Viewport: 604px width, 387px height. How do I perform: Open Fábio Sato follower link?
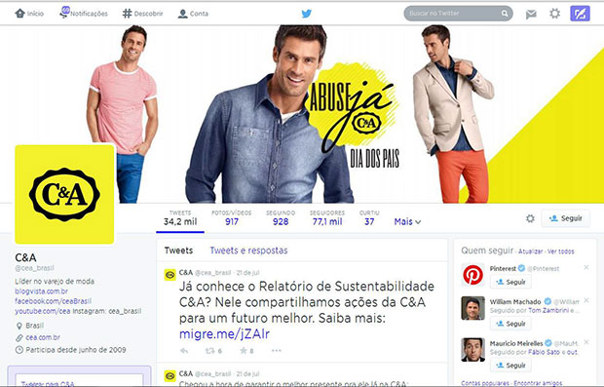click(544, 352)
